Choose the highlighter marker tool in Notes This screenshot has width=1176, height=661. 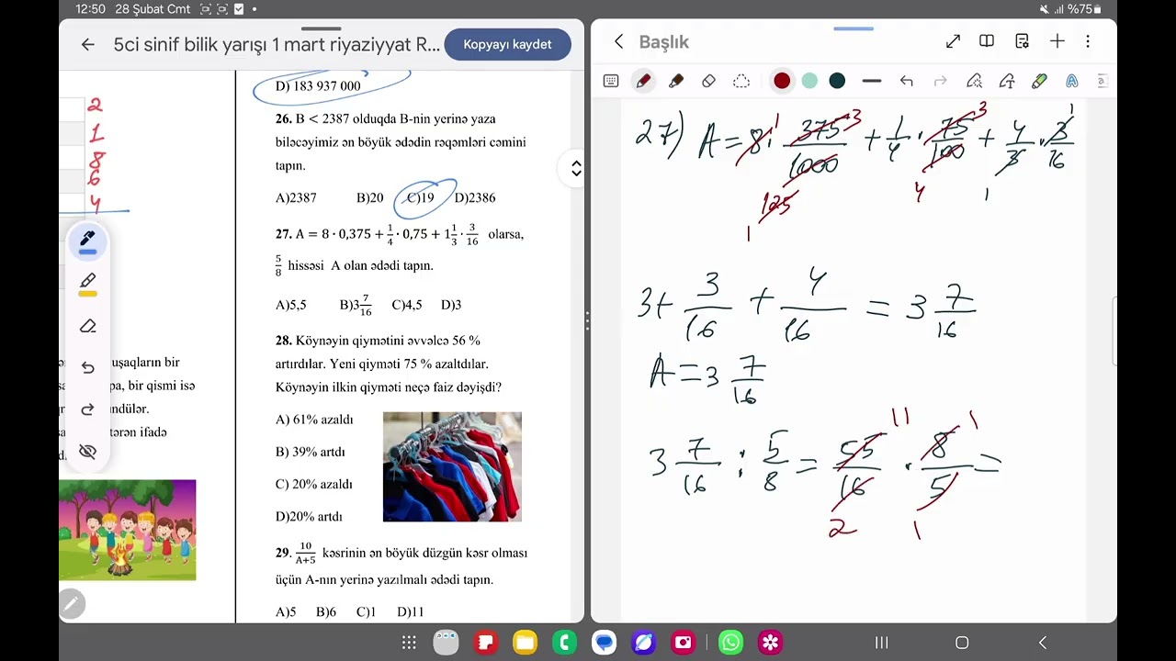(676, 81)
